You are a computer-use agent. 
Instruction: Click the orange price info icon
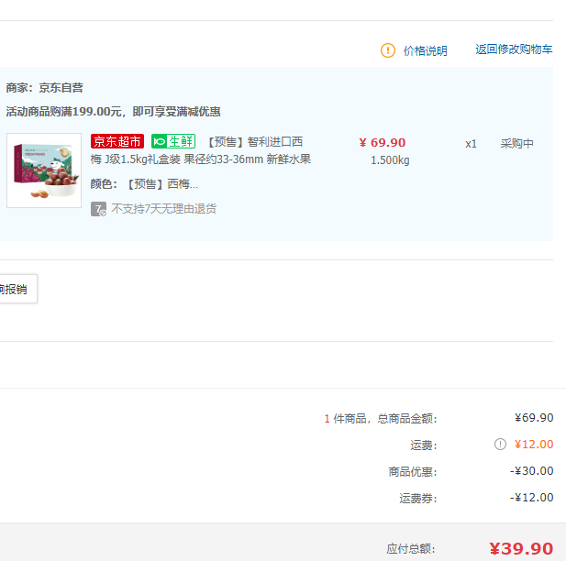pyautogui.click(x=388, y=50)
